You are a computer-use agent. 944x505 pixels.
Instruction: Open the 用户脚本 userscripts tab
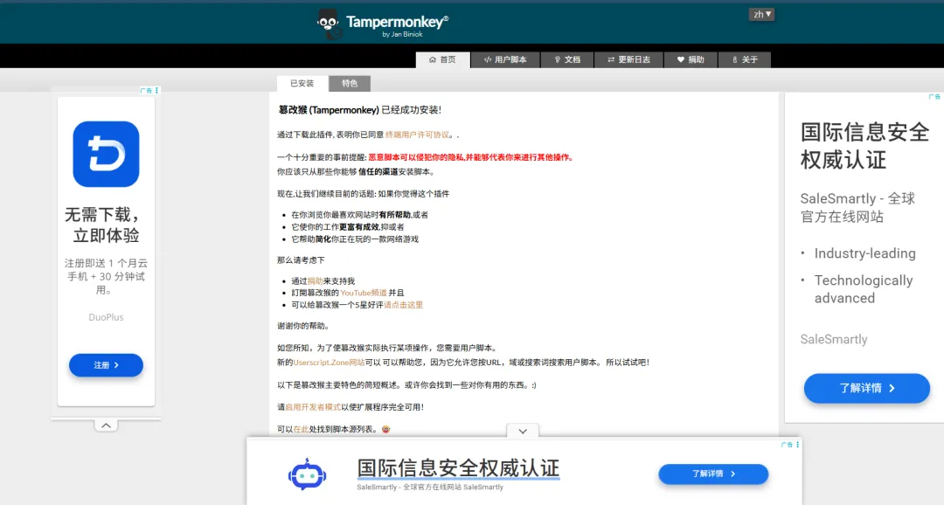tap(505, 59)
